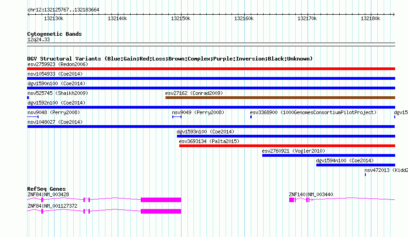
Task: Click the nsv1054933 blue gain bar
Action: pyautogui.click(x=211, y=78)
